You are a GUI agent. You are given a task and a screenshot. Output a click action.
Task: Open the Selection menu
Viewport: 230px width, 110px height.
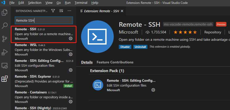pos(35,3)
